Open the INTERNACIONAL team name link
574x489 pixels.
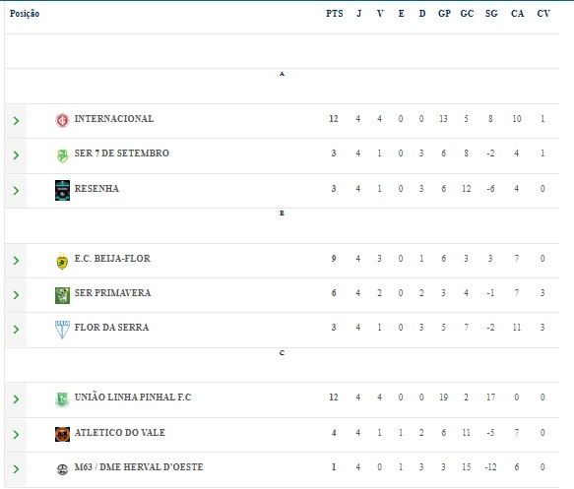114,118
